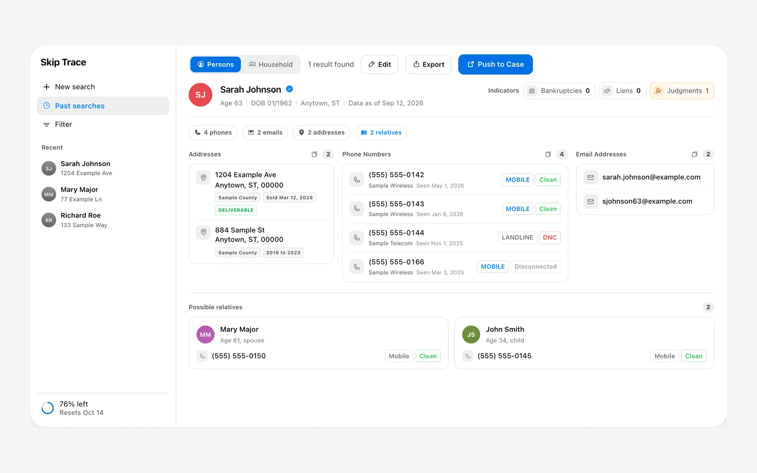This screenshot has height=473, width=757.
Task: Copy all addresses icon
Action: (314, 154)
